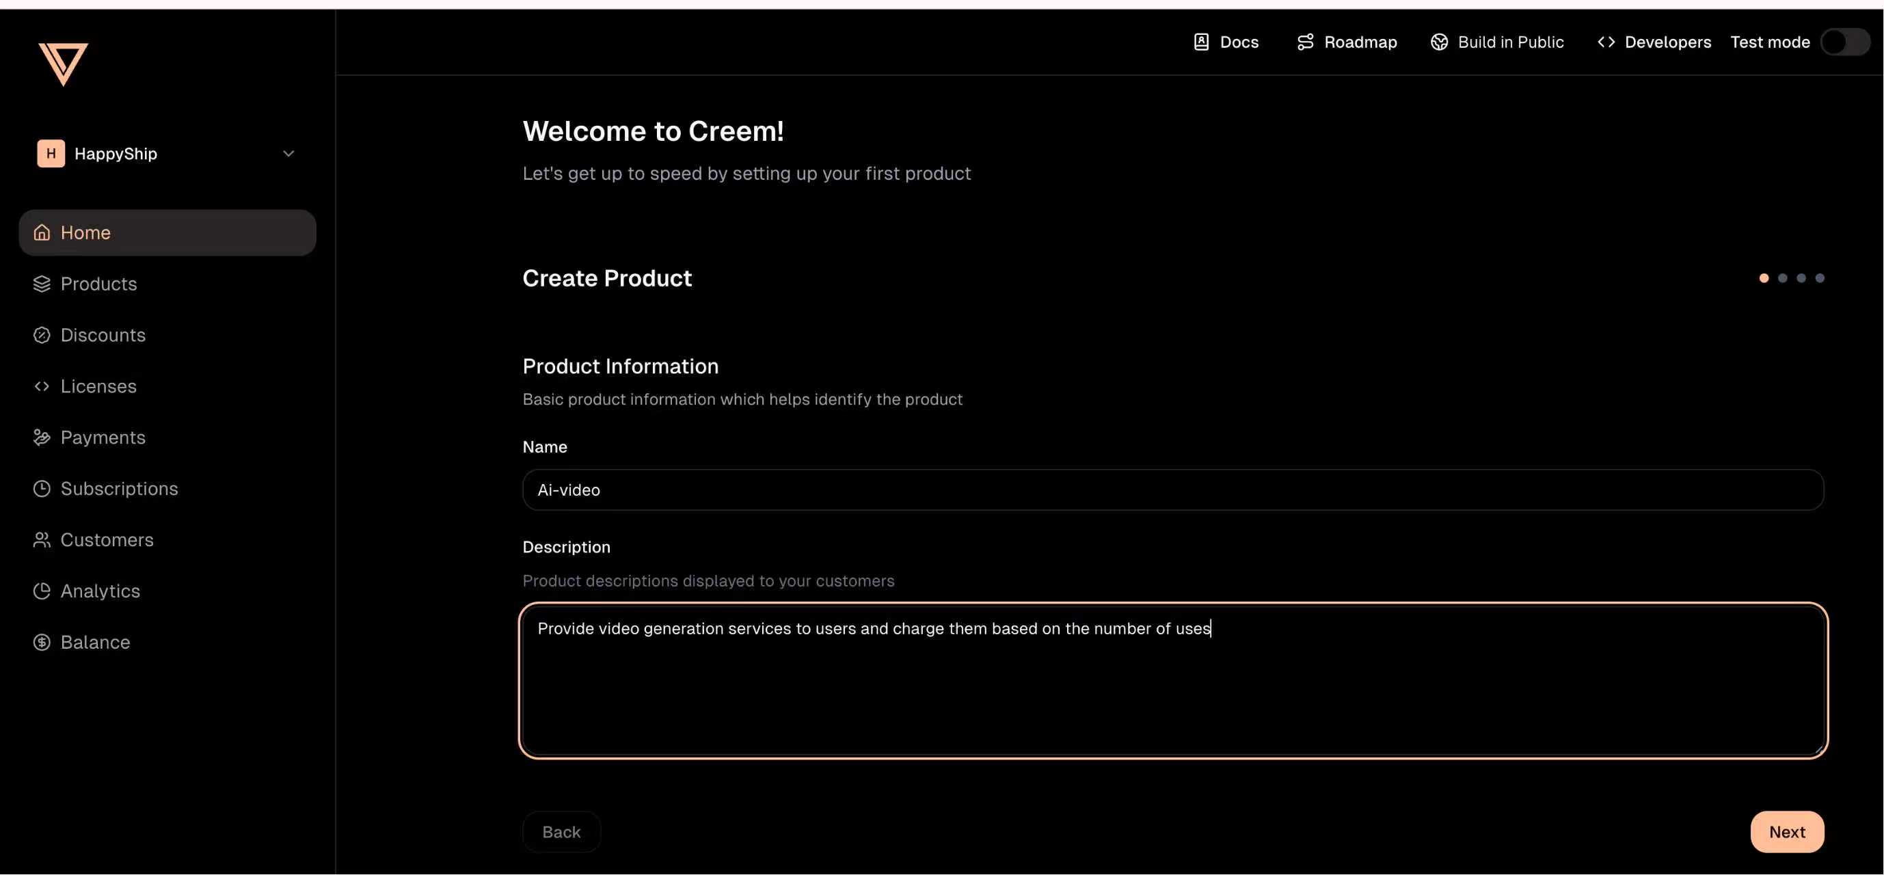Open the Customers list
This screenshot has width=1884, height=875.
[167, 540]
